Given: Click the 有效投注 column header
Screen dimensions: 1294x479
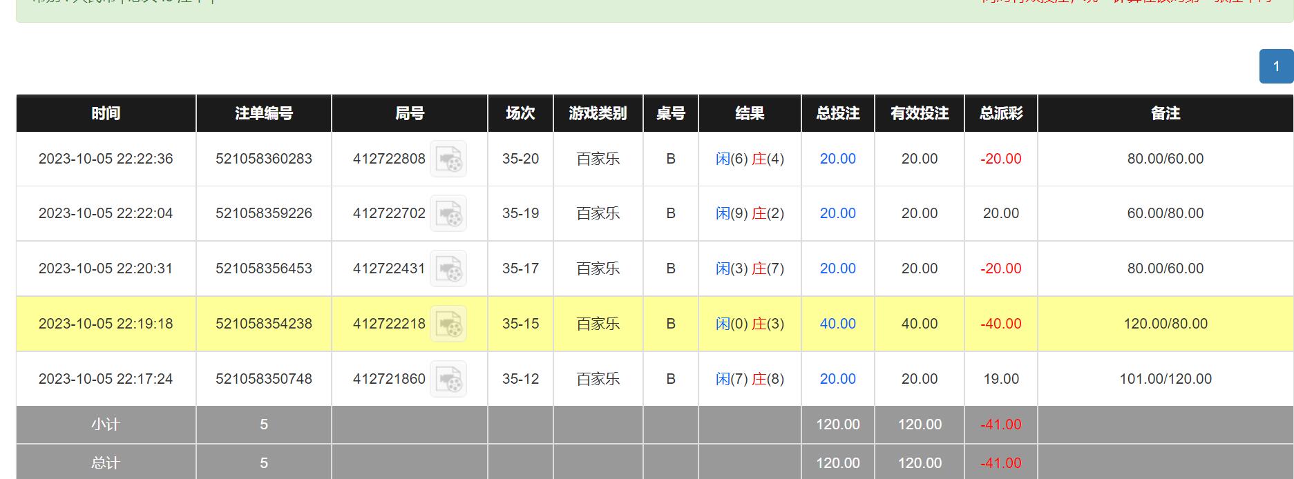Looking at the screenshot, I should [x=919, y=113].
